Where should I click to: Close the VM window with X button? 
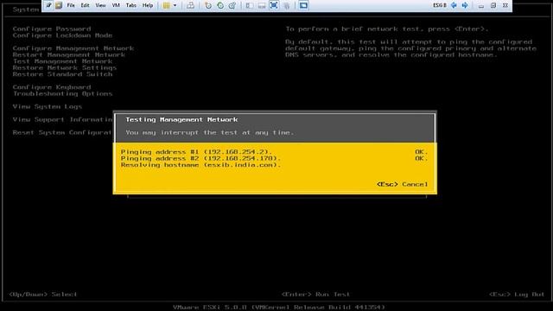tap(505, 5)
